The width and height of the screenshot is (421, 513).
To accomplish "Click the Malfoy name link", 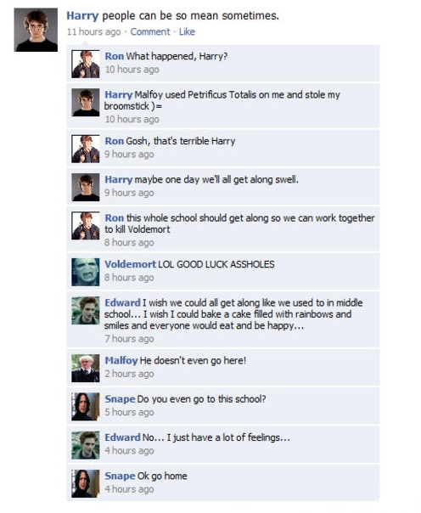I will pos(121,360).
